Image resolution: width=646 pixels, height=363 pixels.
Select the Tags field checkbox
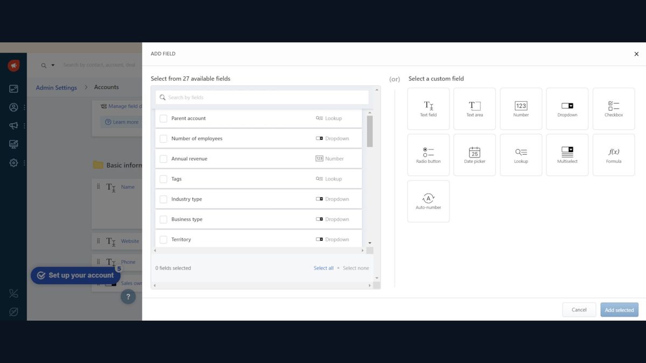click(163, 179)
